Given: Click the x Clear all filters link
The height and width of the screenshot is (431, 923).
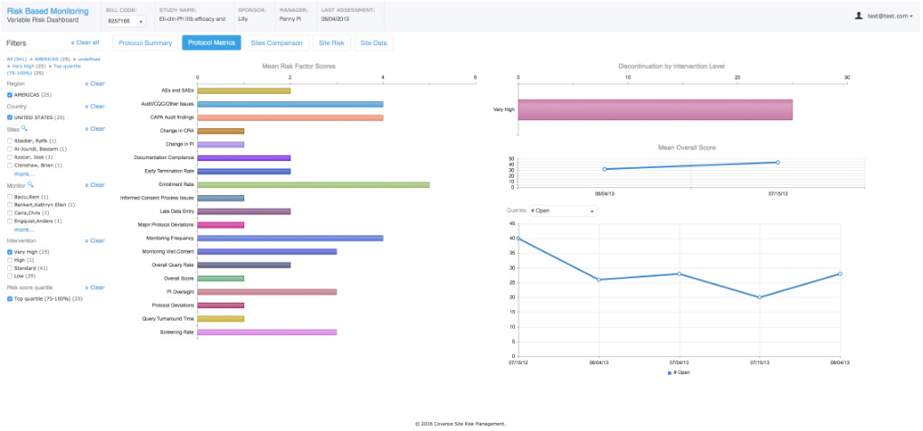Looking at the screenshot, I should tap(85, 42).
